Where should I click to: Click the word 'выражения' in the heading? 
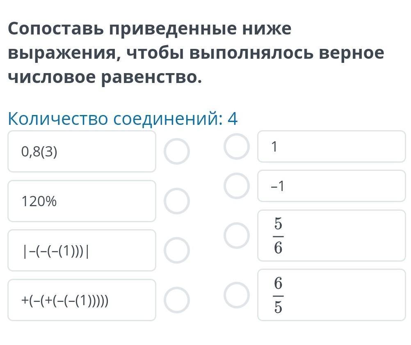[62, 53]
